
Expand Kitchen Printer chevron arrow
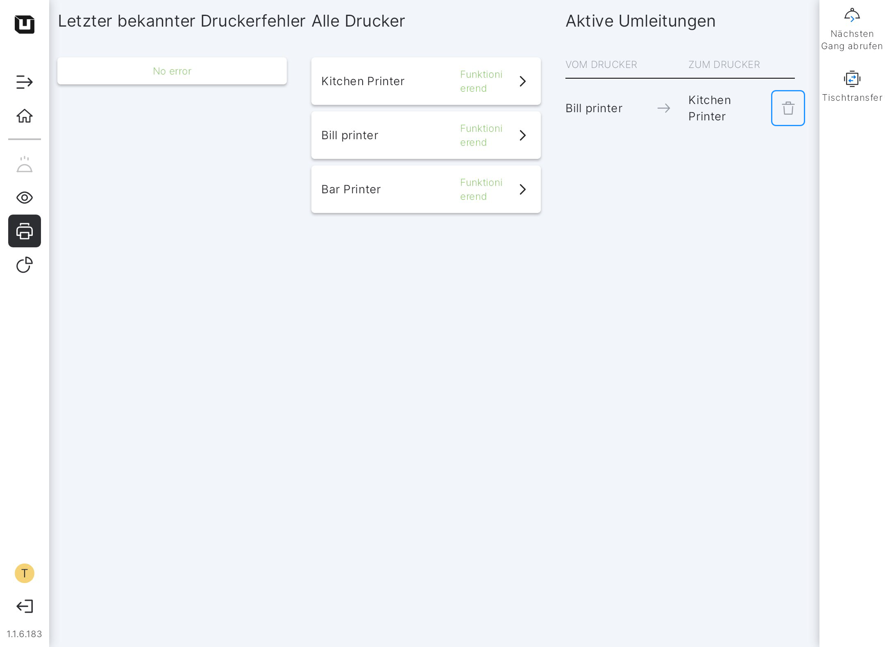tap(522, 81)
